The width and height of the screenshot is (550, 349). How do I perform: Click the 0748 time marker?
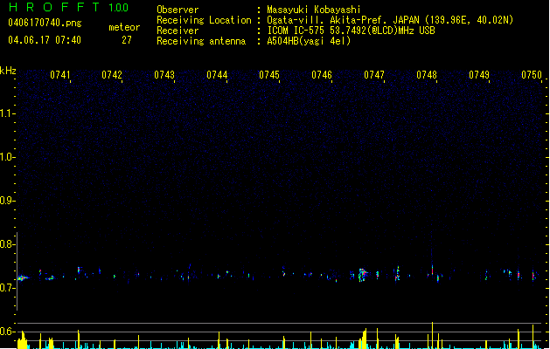pyautogui.click(x=427, y=75)
